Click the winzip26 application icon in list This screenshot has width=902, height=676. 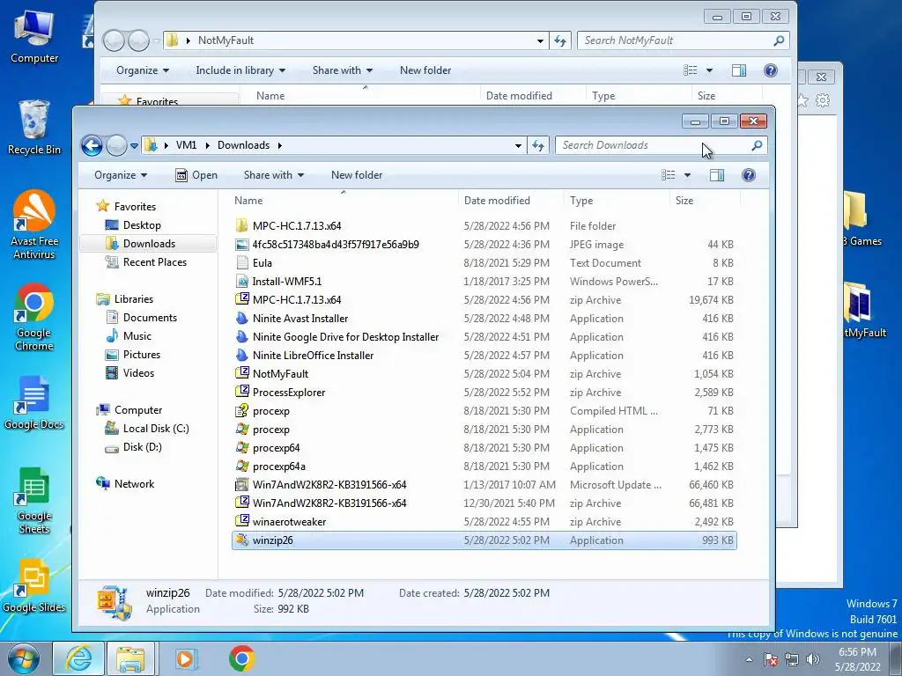point(241,540)
